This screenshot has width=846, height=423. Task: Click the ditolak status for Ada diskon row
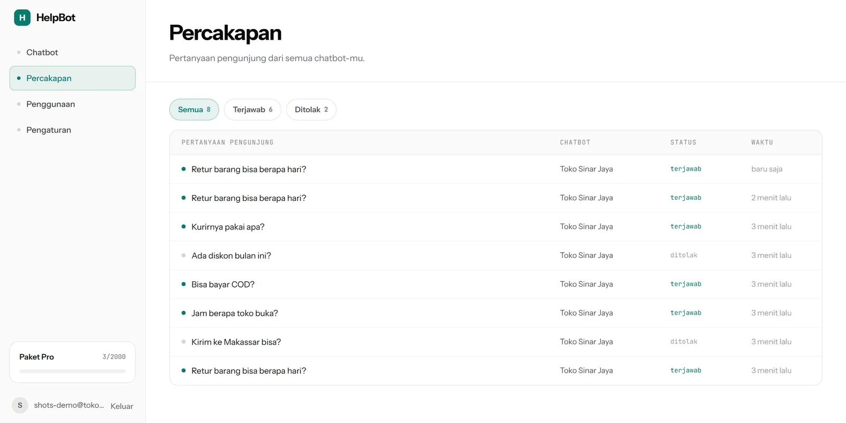(x=684, y=255)
